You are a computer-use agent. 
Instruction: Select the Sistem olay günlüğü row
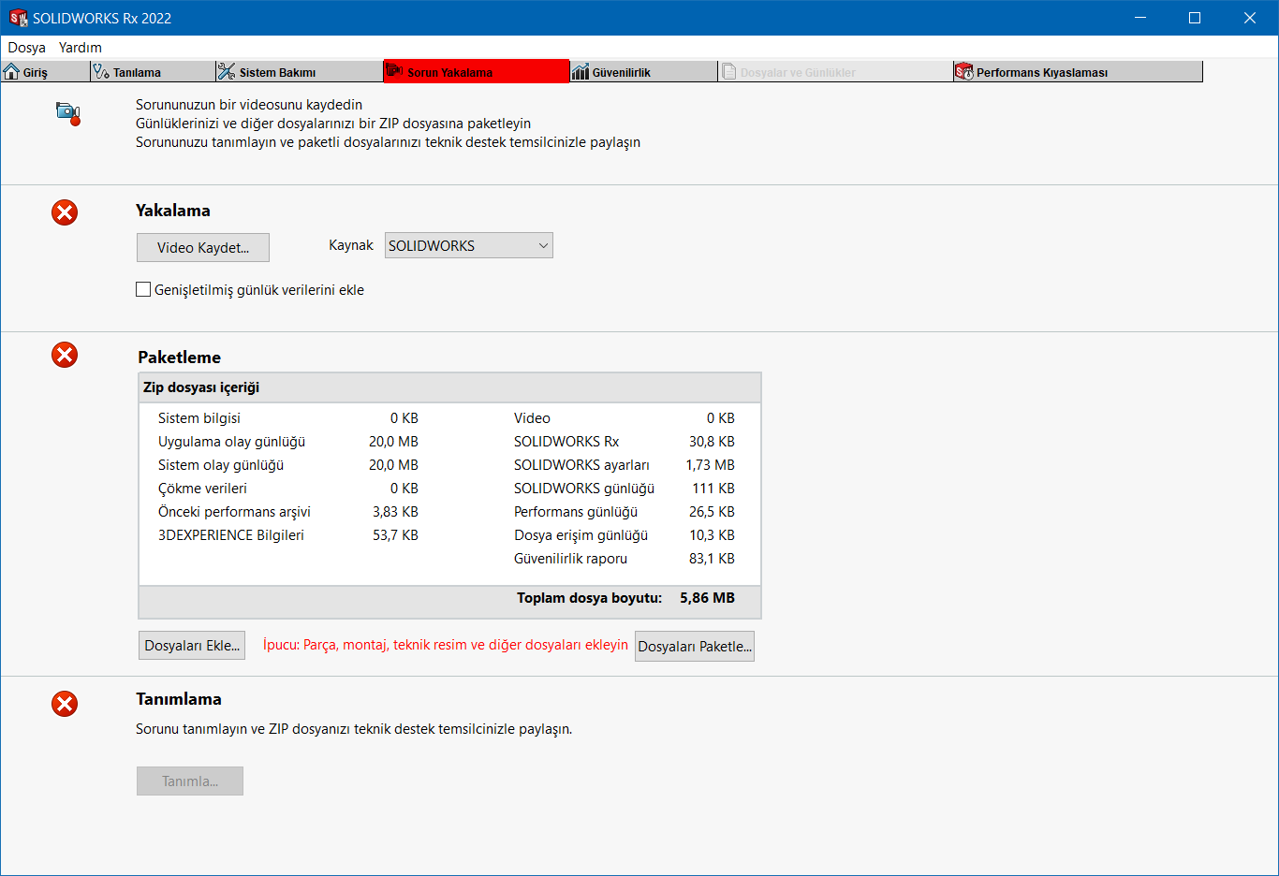coord(288,465)
